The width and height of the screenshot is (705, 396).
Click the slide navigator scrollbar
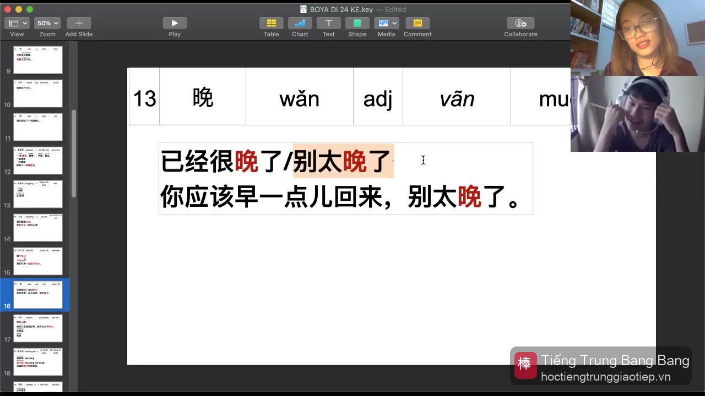pos(74,154)
